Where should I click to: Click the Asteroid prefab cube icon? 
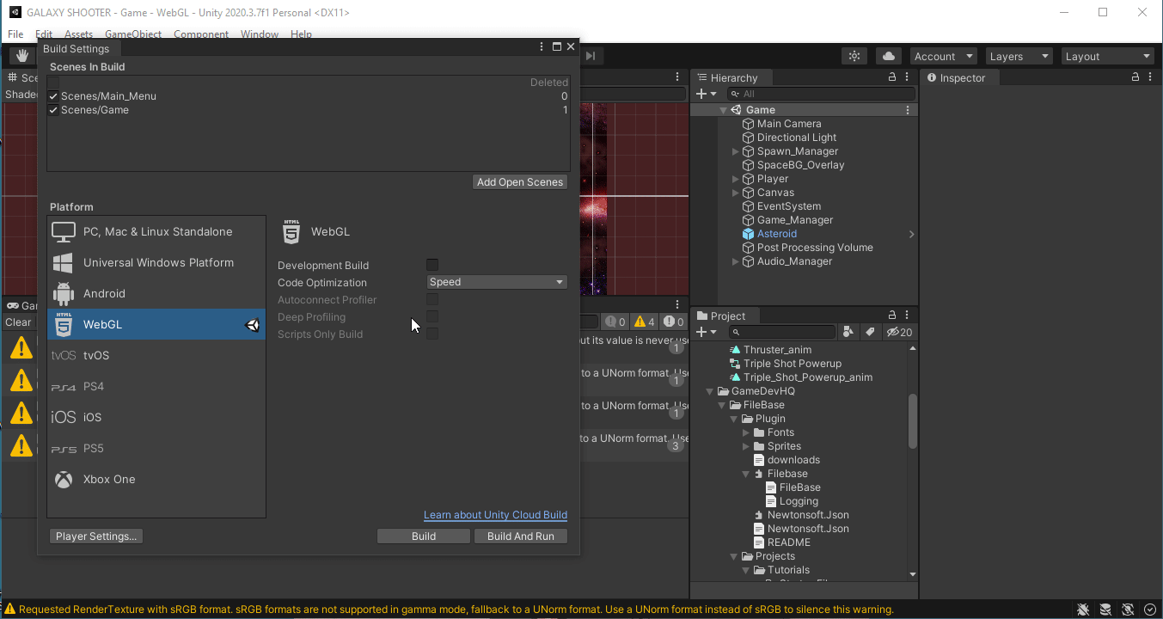point(748,234)
